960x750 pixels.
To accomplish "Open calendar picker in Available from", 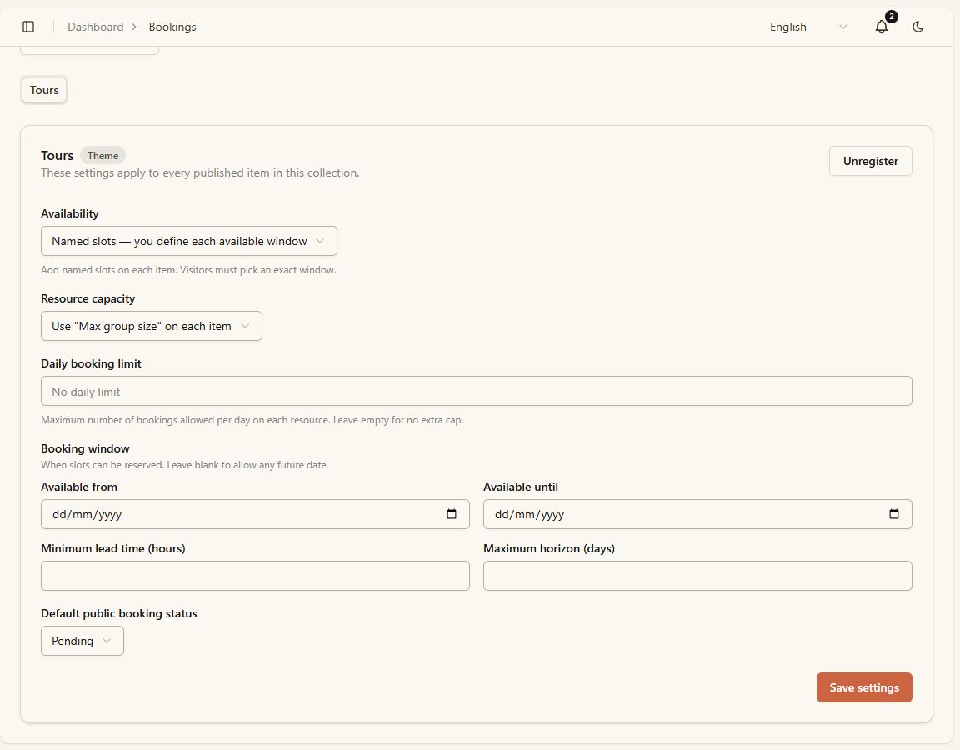I will pyautogui.click(x=451, y=514).
